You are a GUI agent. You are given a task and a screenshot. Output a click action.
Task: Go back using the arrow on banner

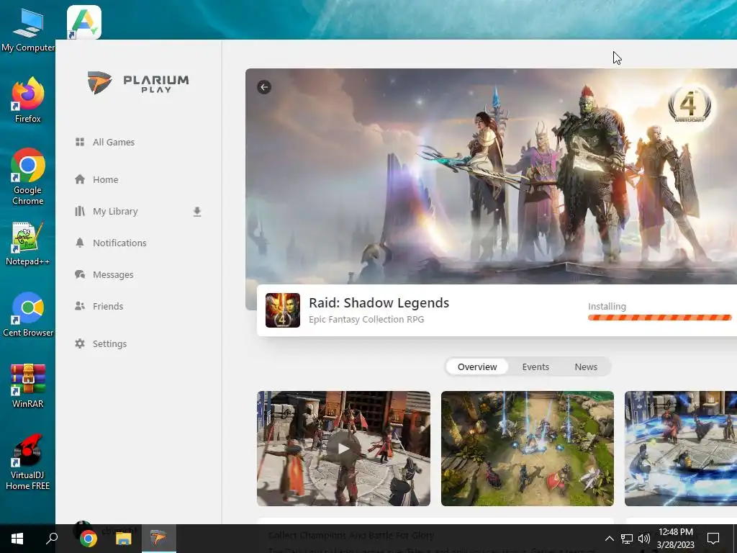click(264, 87)
